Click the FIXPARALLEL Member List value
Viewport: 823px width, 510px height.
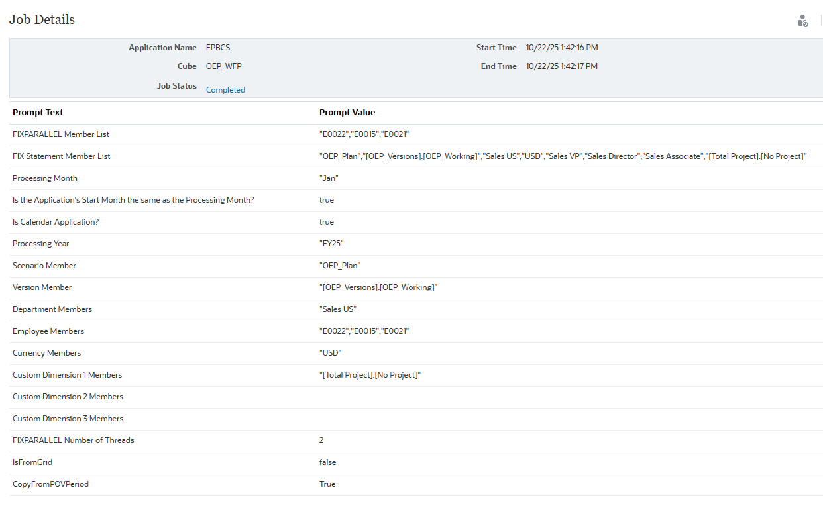pyautogui.click(x=364, y=134)
